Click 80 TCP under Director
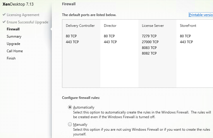Viewport: 213px width, 138px height. [109, 36]
